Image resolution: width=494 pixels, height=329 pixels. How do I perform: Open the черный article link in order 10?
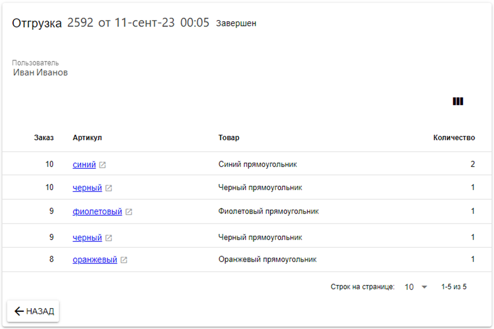coord(87,188)
